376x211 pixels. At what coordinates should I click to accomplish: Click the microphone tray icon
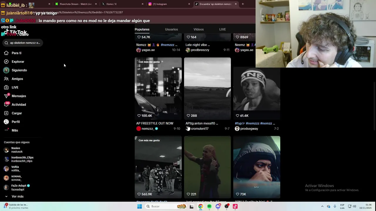click(x=335, y=206)
